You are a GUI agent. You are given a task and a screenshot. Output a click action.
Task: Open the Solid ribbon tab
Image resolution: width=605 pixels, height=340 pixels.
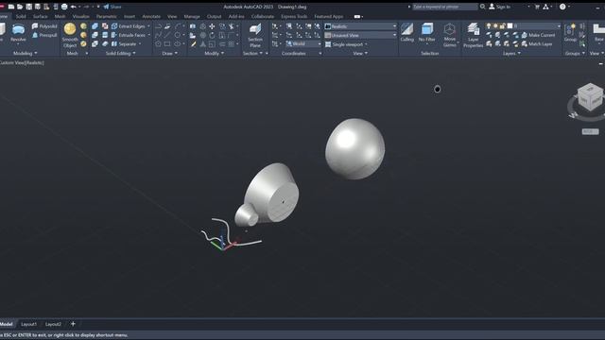(x=21, y=17)
